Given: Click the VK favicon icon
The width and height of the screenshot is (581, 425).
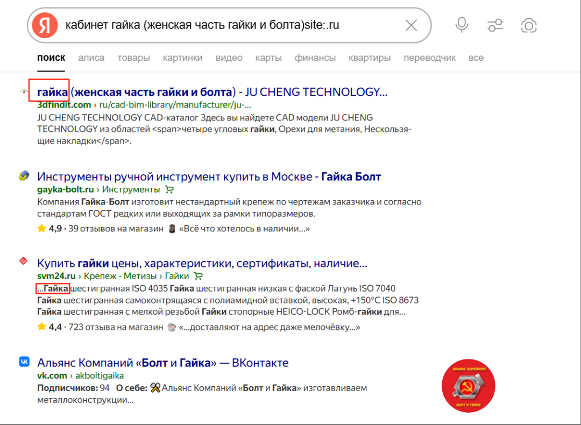Looking at the screenshot, I should point(24,362).
